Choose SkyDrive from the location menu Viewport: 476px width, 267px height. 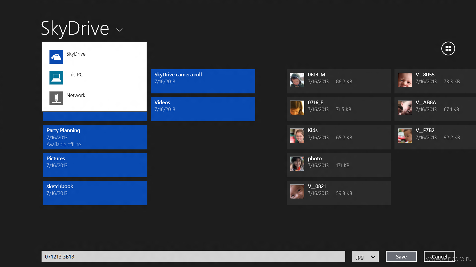[x=94, y=57]
